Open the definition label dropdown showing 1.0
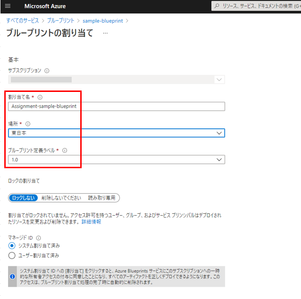The height and width of the screenshot is (299, 301). tap(116, 160)
